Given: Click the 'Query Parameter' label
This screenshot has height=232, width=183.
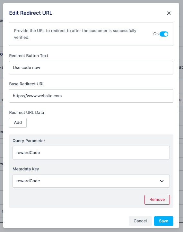Looking at the screenshot, I should coord(29,141).
